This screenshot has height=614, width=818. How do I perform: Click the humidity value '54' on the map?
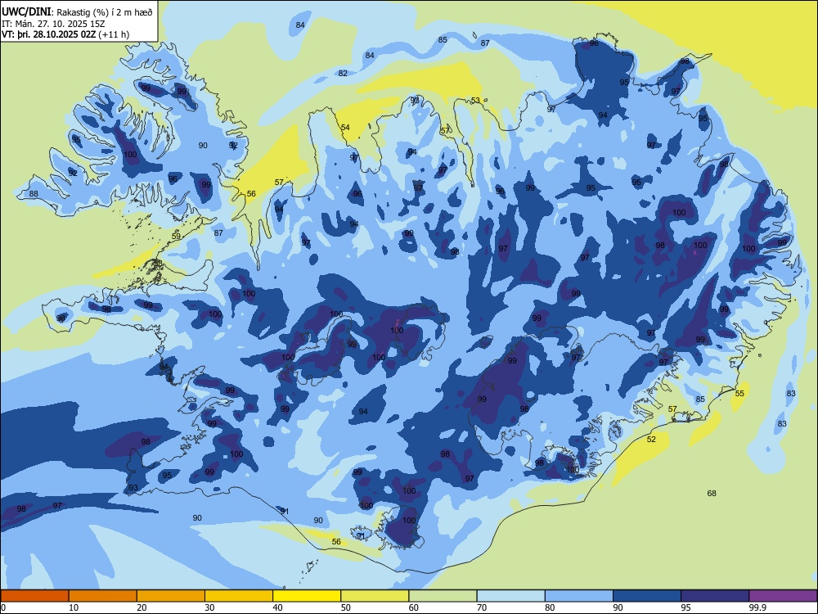pos(345,128)
